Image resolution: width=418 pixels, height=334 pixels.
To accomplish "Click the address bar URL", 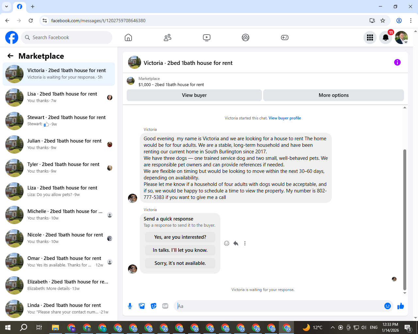I will click(98, 21).
